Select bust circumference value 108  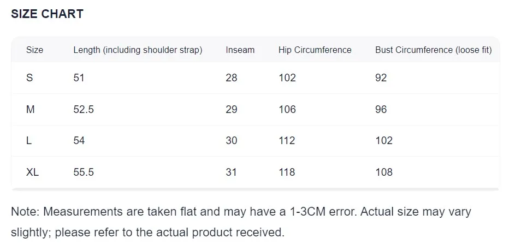coord(384,172)
